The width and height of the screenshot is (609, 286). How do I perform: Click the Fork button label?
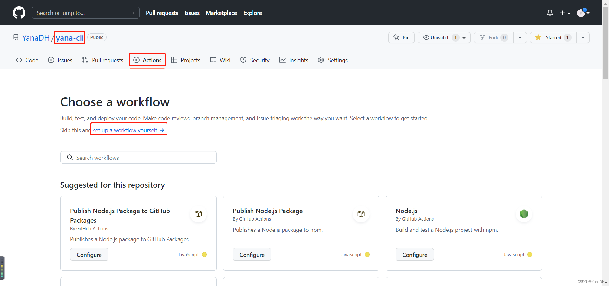point(493,37)
